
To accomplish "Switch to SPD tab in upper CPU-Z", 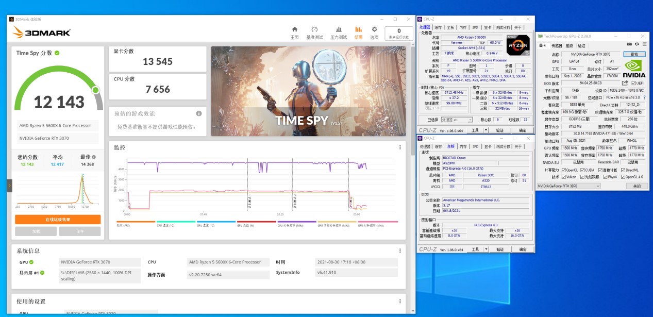I will pos(475,27).
